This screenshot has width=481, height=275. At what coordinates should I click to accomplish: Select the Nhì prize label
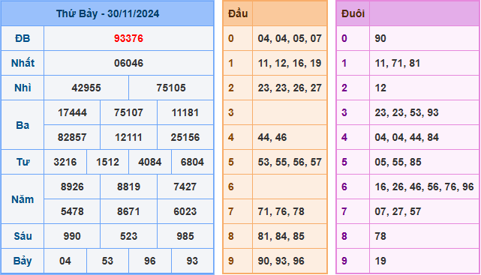[x=23, y=88]
